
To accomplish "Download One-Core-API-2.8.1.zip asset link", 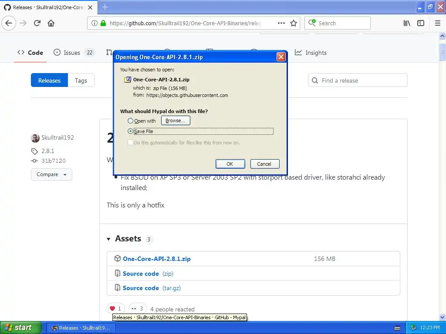I will [x=157, y=259].
